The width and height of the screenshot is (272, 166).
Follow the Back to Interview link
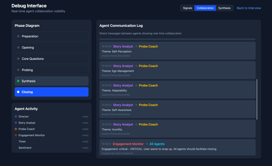coord(249,8)
